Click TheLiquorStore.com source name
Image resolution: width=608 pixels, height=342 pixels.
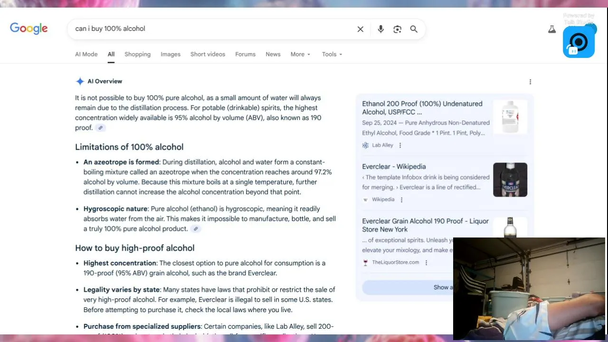396,263
